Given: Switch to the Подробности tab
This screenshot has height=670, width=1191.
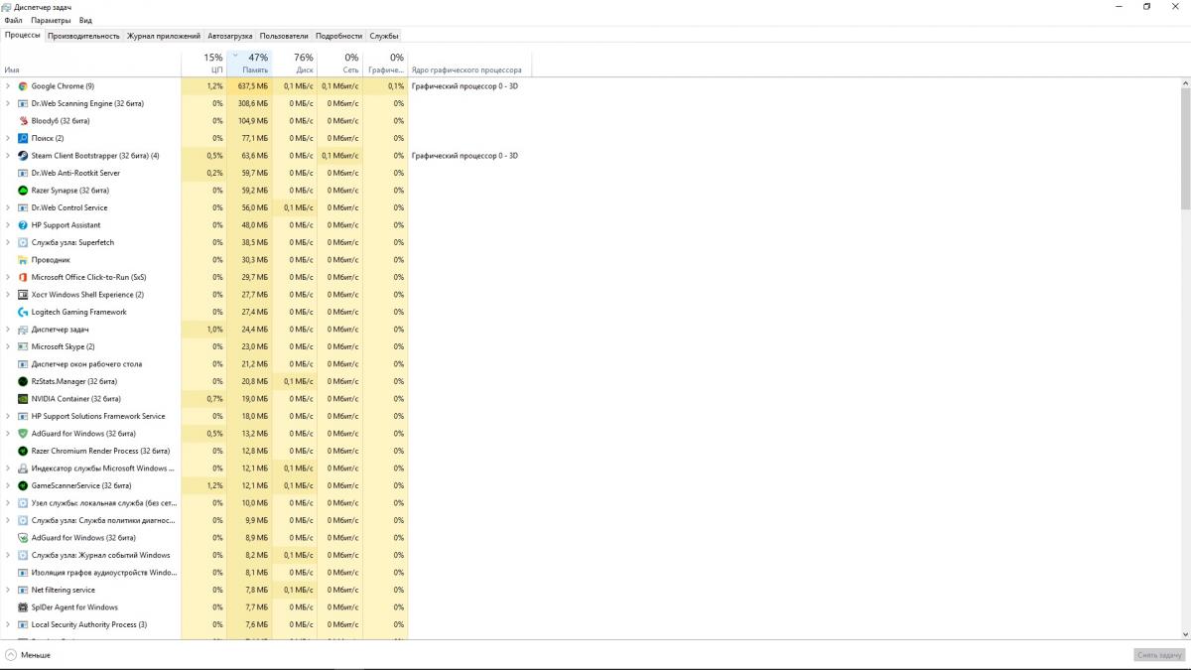Looking at the screenshot, I should pos(339,36).
